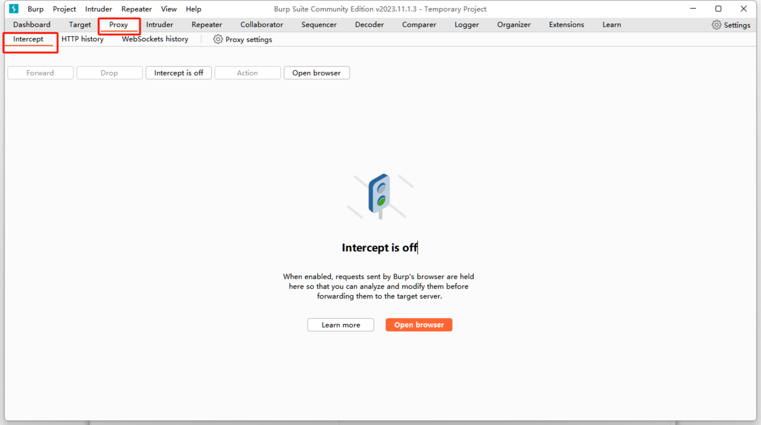Screen dimensions: 761x425
Task: Open the Help menu
Action: coord(193,9)
